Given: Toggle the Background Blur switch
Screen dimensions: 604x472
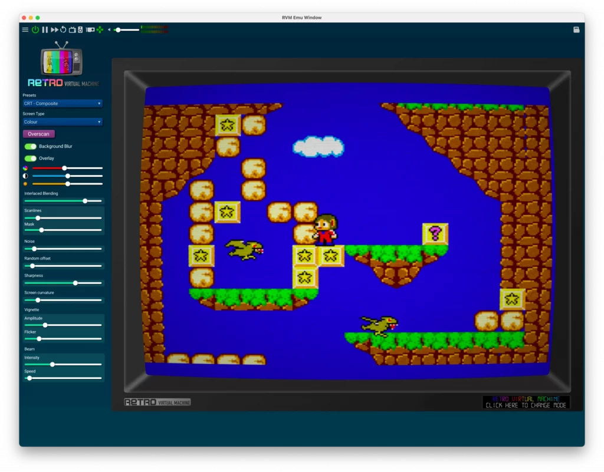Looking at the screenshot, I should click(31, 146).
